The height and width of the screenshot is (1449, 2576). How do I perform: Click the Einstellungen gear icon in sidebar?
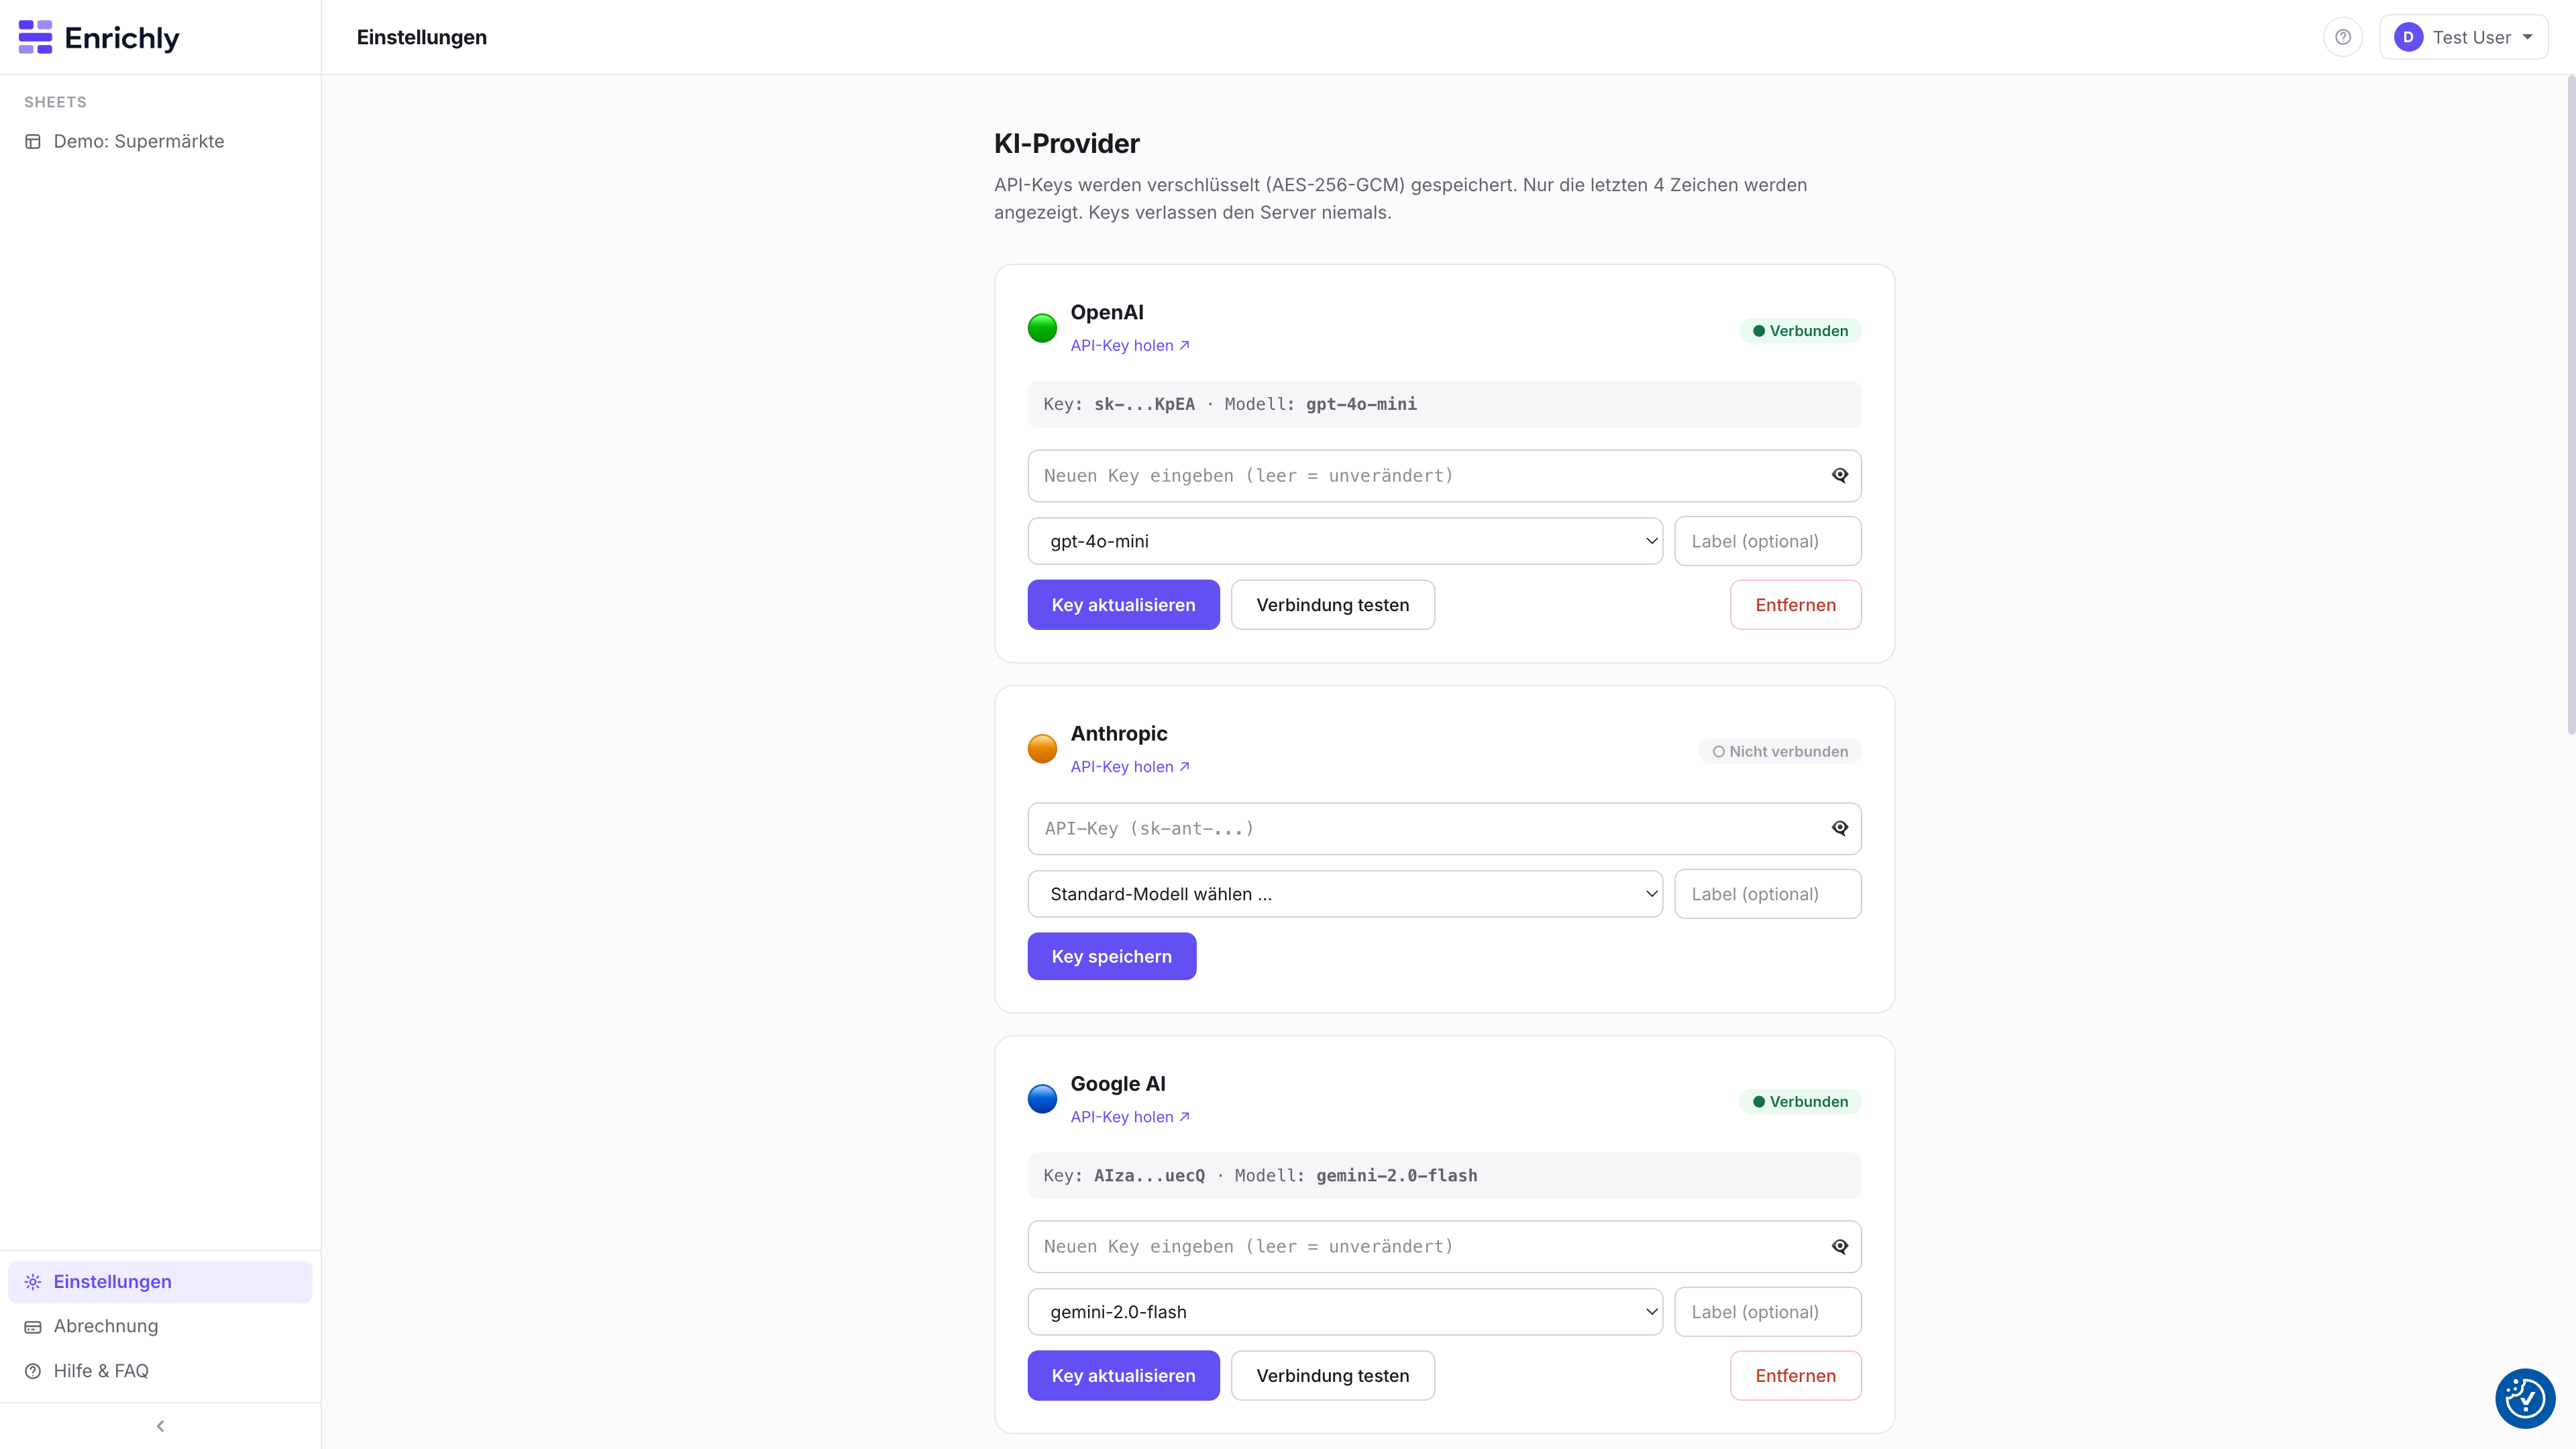click(33, 1282)
